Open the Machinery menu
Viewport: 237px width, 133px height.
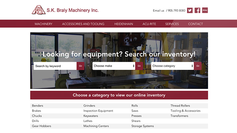pos(44,24)
